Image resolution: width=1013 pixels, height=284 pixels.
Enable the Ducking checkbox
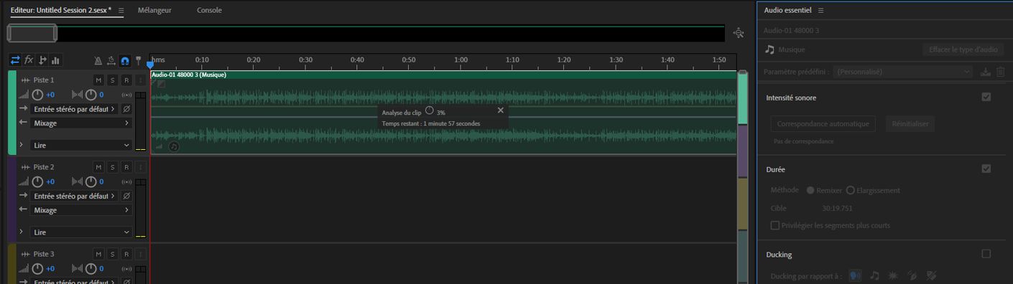coord(986,254)
